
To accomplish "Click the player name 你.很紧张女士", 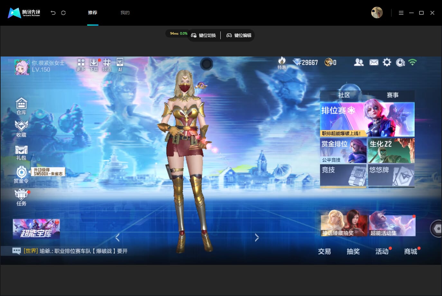I will coord(48,63).
